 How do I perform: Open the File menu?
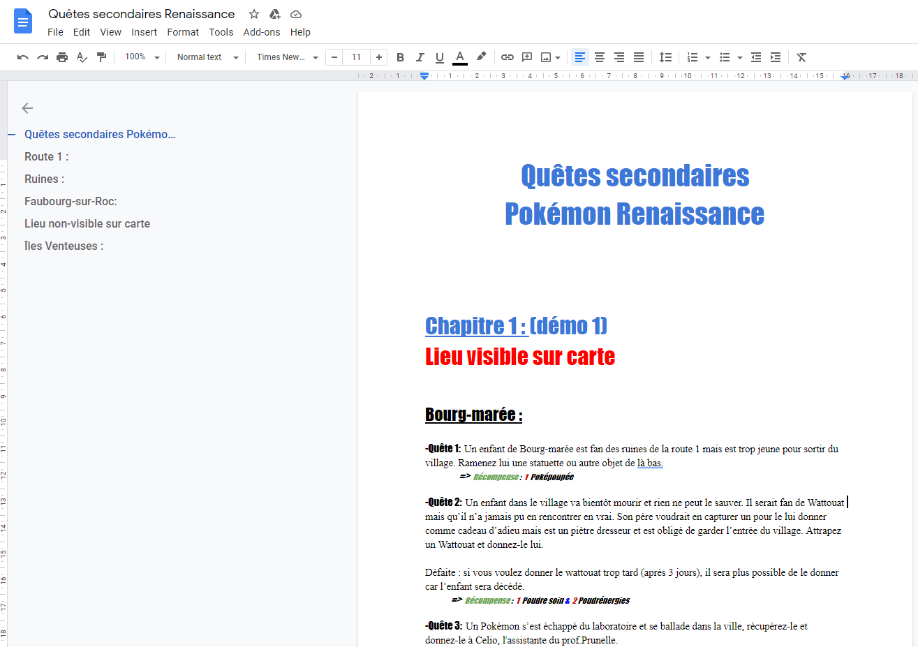pos(55,32)
